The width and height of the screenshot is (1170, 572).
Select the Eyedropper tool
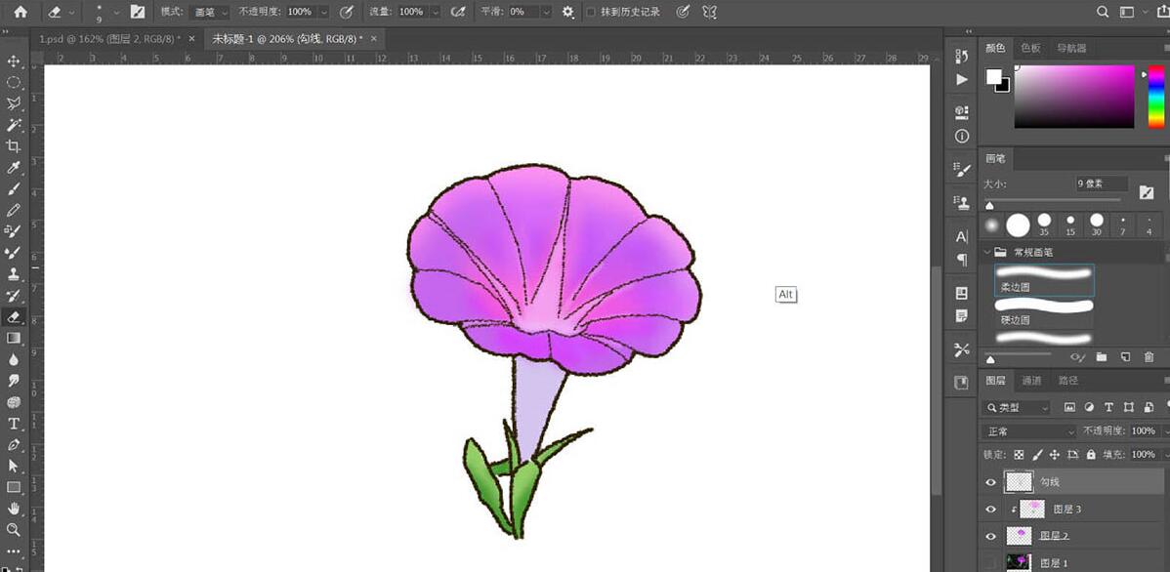[x=14, y=170]
